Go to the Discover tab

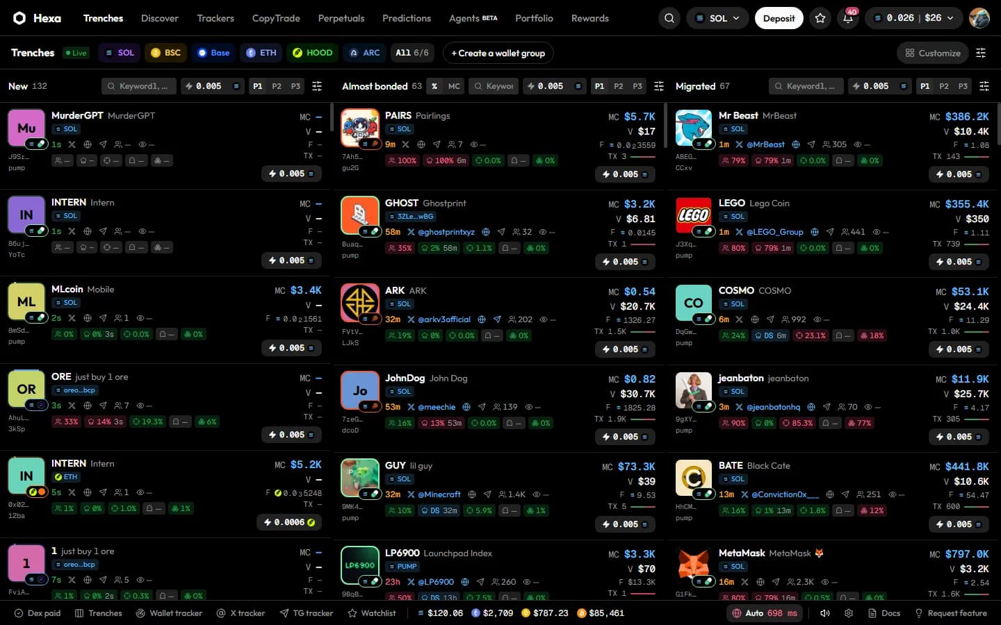pyautogui.click(x=160, y=18)
